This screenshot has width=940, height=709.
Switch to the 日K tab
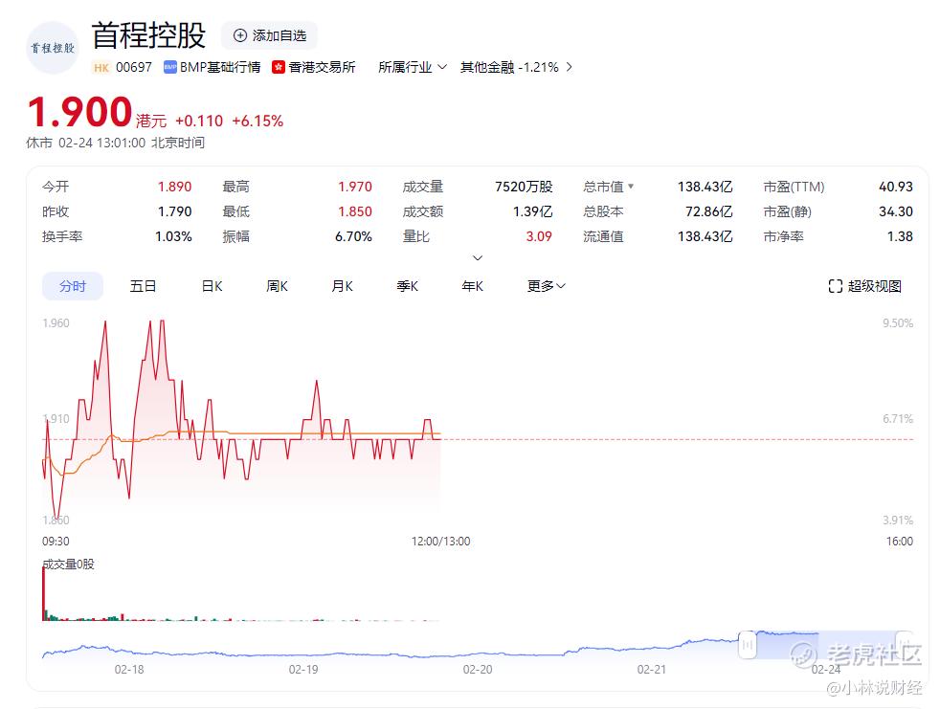(212, 286)
